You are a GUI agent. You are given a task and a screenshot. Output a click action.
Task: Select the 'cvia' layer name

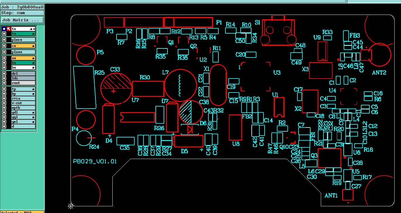23,98
